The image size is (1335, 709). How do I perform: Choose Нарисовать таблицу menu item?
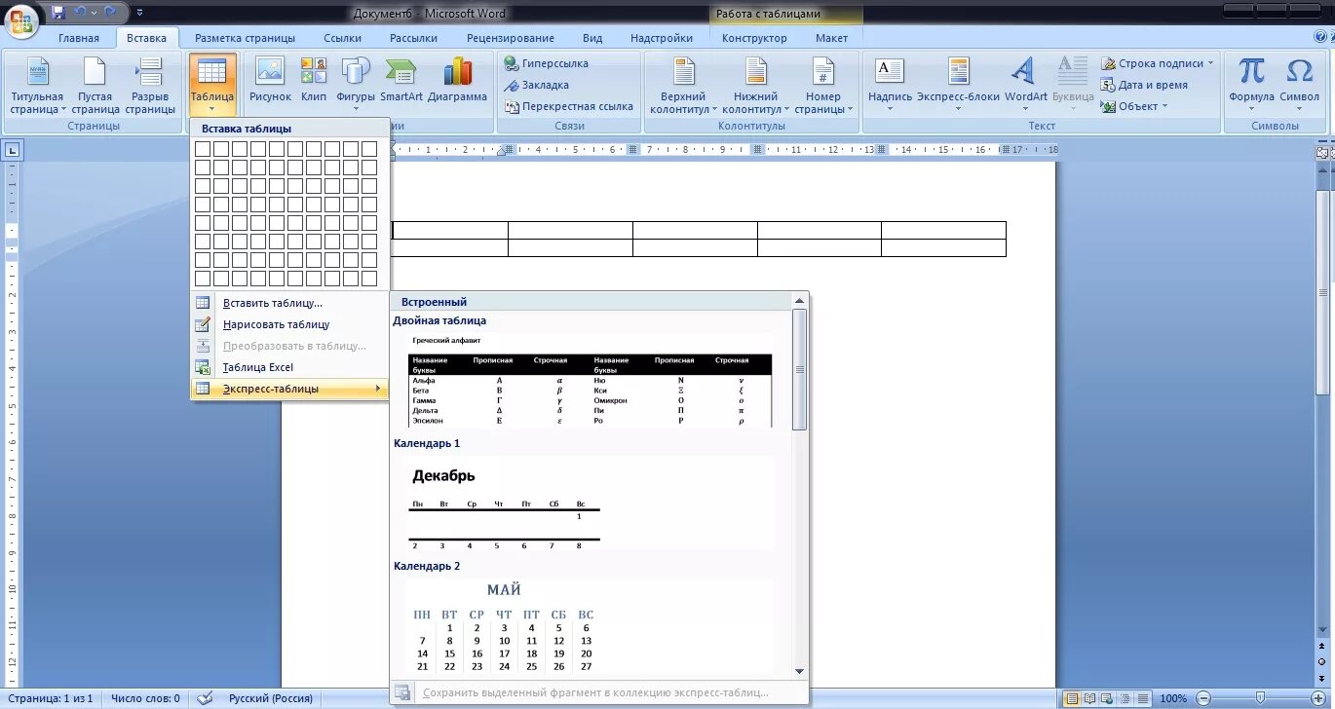[x=289, y=324]
